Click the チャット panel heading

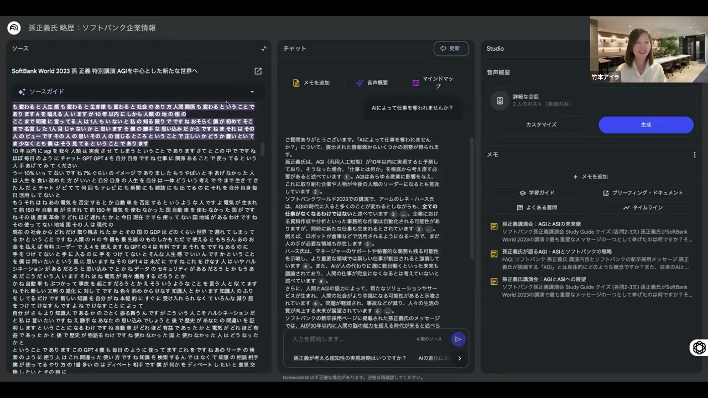coord(295,49)
